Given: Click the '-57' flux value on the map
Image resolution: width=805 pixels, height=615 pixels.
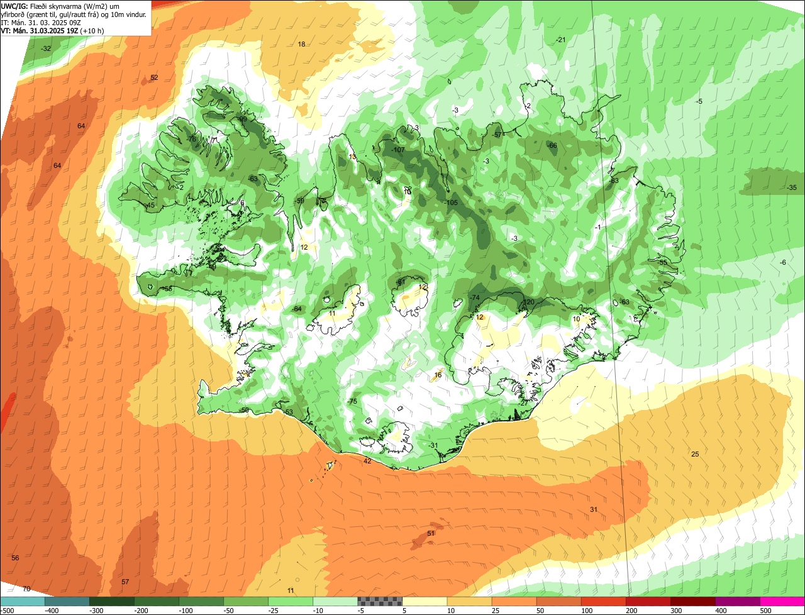Looking at the screenshot, I should point(497,135).
